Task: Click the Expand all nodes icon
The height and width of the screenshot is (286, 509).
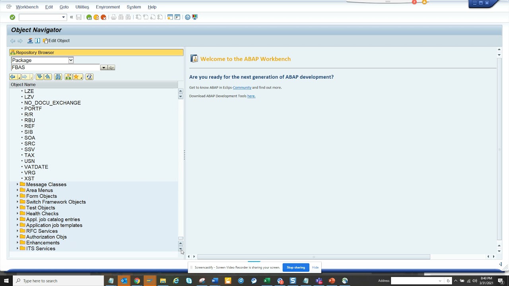Action: tap(39, 77)
